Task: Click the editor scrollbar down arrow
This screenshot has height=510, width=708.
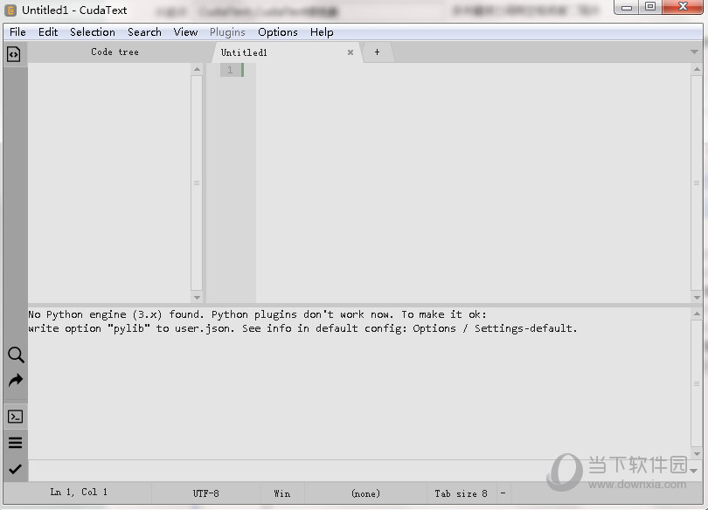Action: (697, 297)
